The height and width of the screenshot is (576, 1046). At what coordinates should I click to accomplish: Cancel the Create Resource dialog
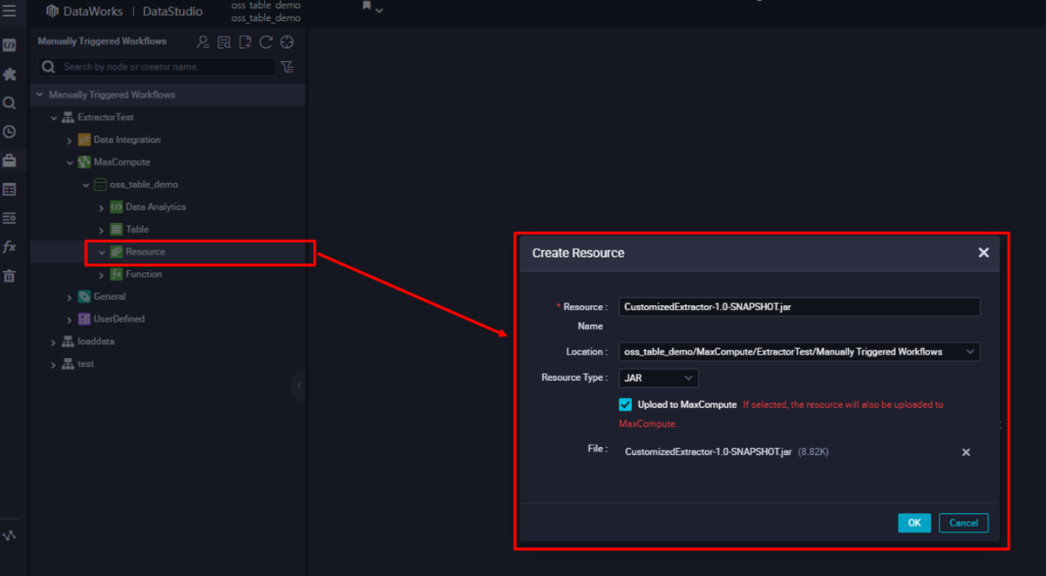point(963,523)
